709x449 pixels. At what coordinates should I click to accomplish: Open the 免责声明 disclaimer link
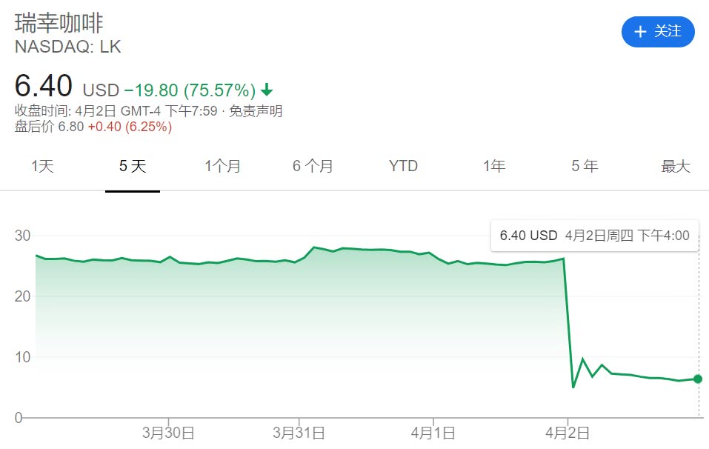pyautogui.click(x=257, y=112)
